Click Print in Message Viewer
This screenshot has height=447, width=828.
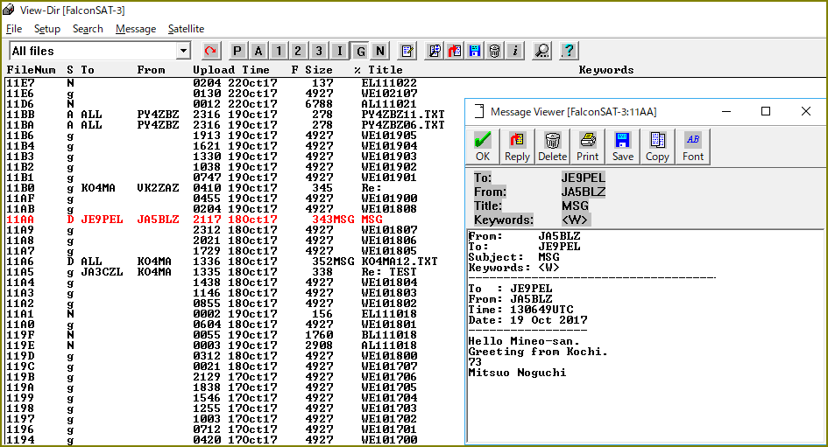588,147
